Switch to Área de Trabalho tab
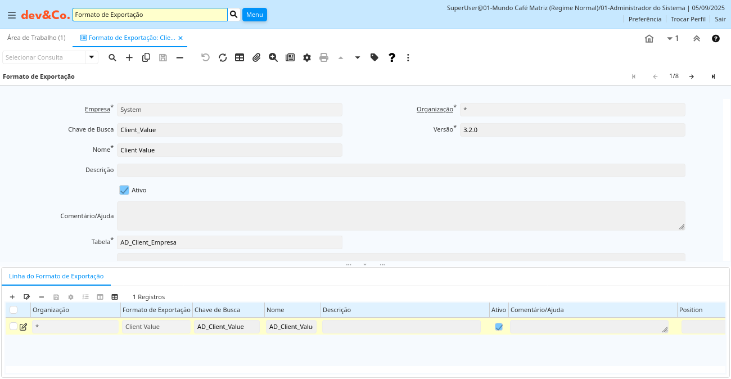This screenshot has width=731, height=379. (x=36, y=38)
